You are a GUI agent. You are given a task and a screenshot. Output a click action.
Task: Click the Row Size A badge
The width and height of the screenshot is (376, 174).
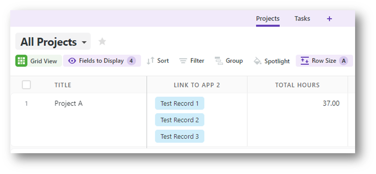tap(344, 61)
